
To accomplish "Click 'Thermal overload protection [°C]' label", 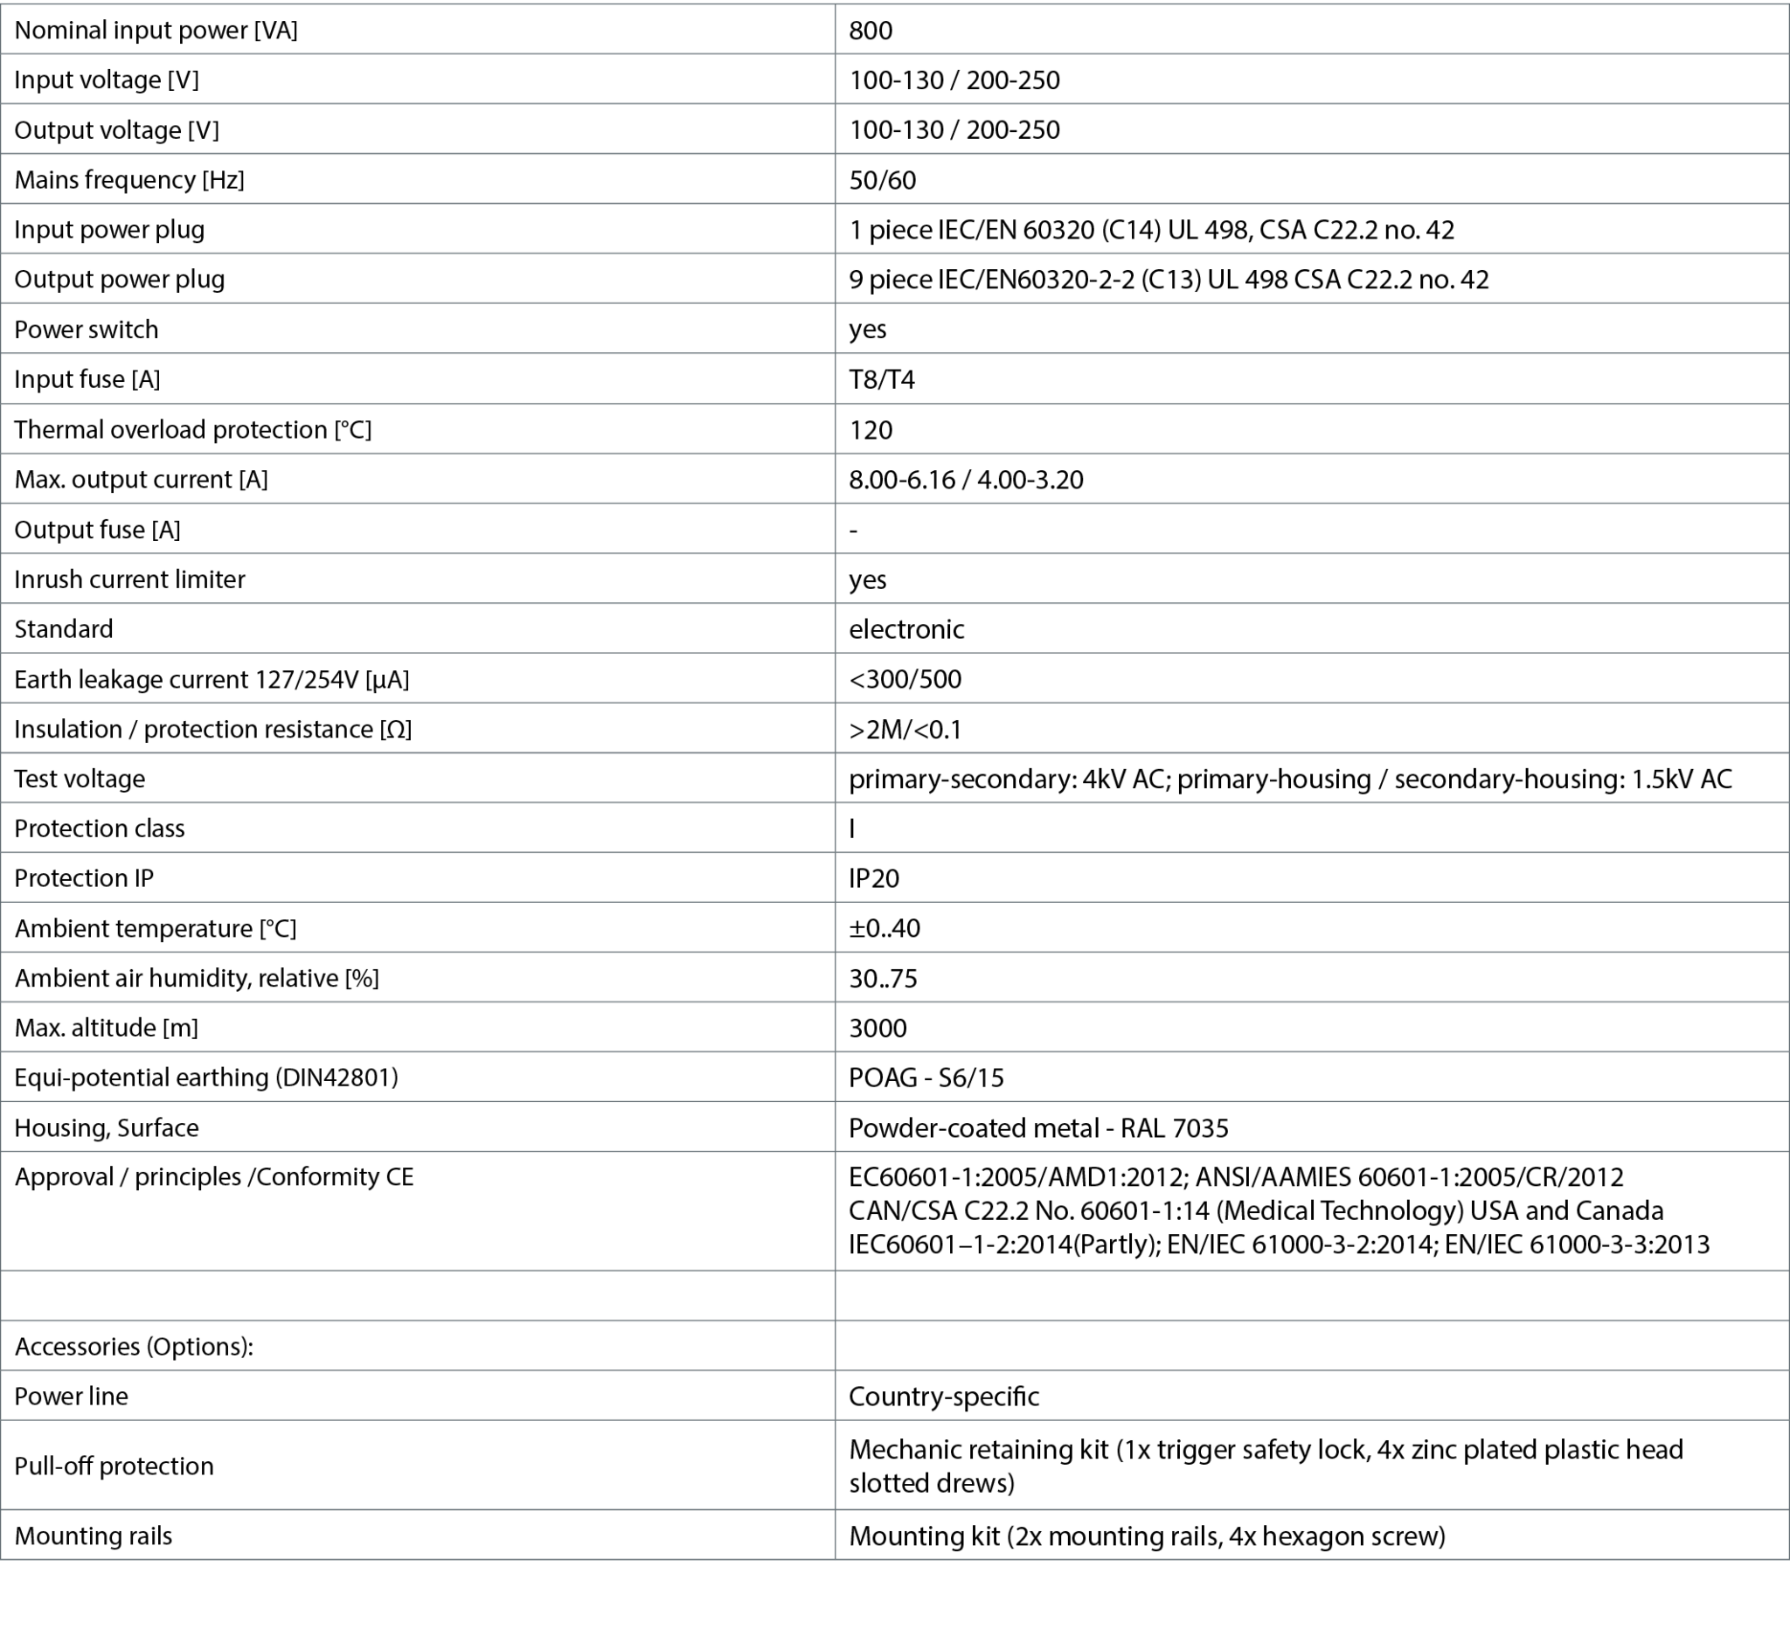I will [193, 429].
